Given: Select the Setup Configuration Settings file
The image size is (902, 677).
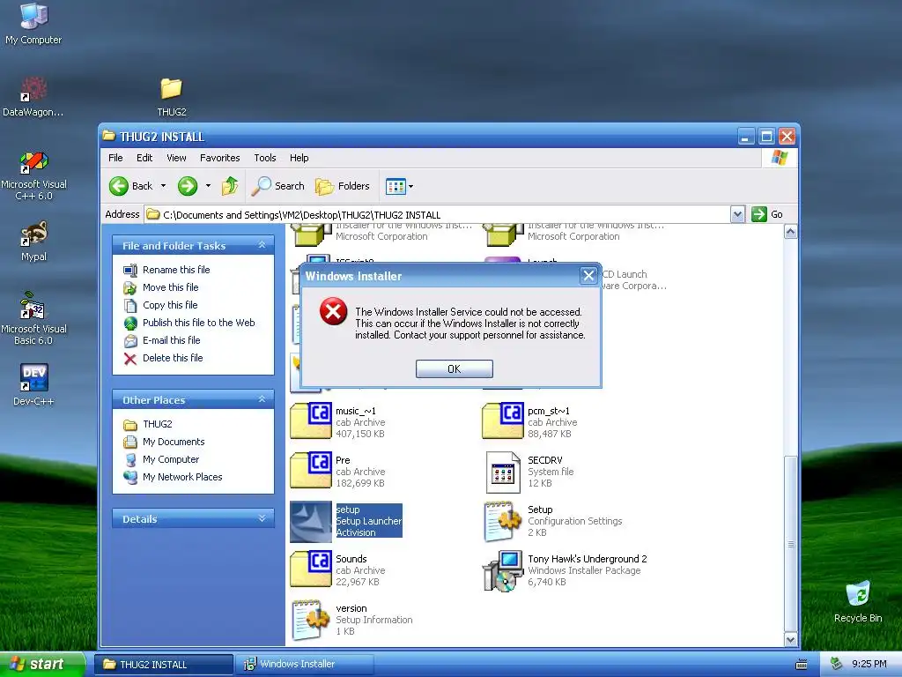Looking at the screenshot, I should 553,521.
